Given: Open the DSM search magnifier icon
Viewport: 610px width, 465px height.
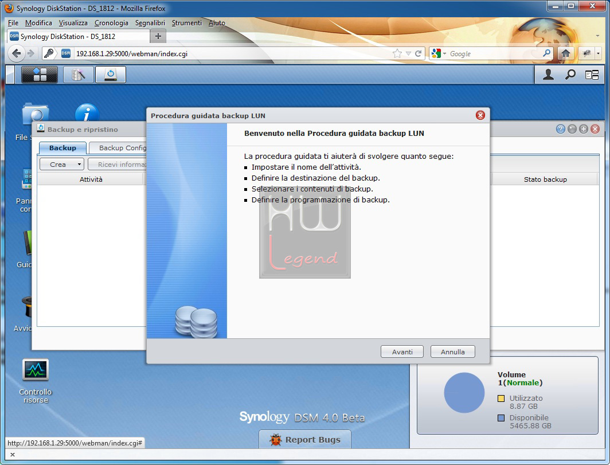Looking at the screenshot, I should [x=570, y=75].
